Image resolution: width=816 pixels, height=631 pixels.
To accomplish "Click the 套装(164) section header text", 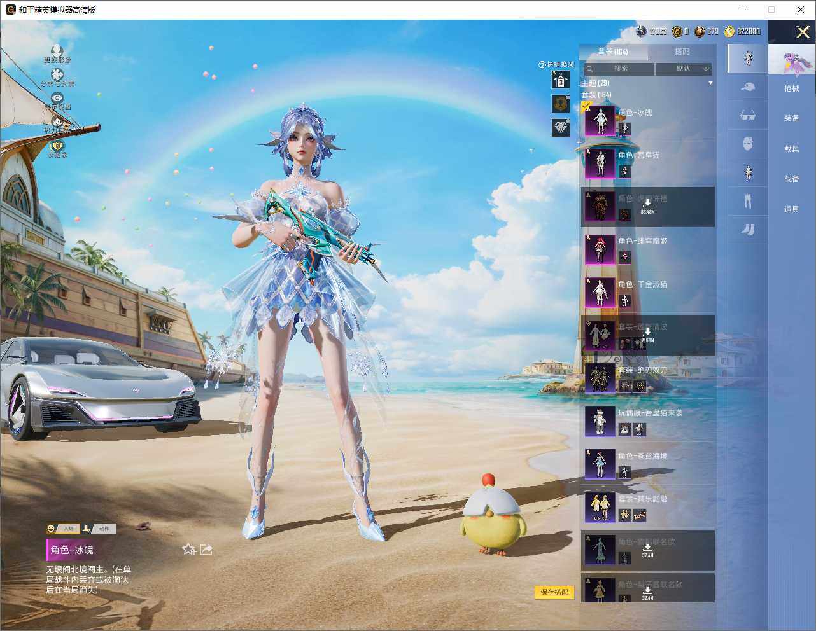I will tap(596, 95).
